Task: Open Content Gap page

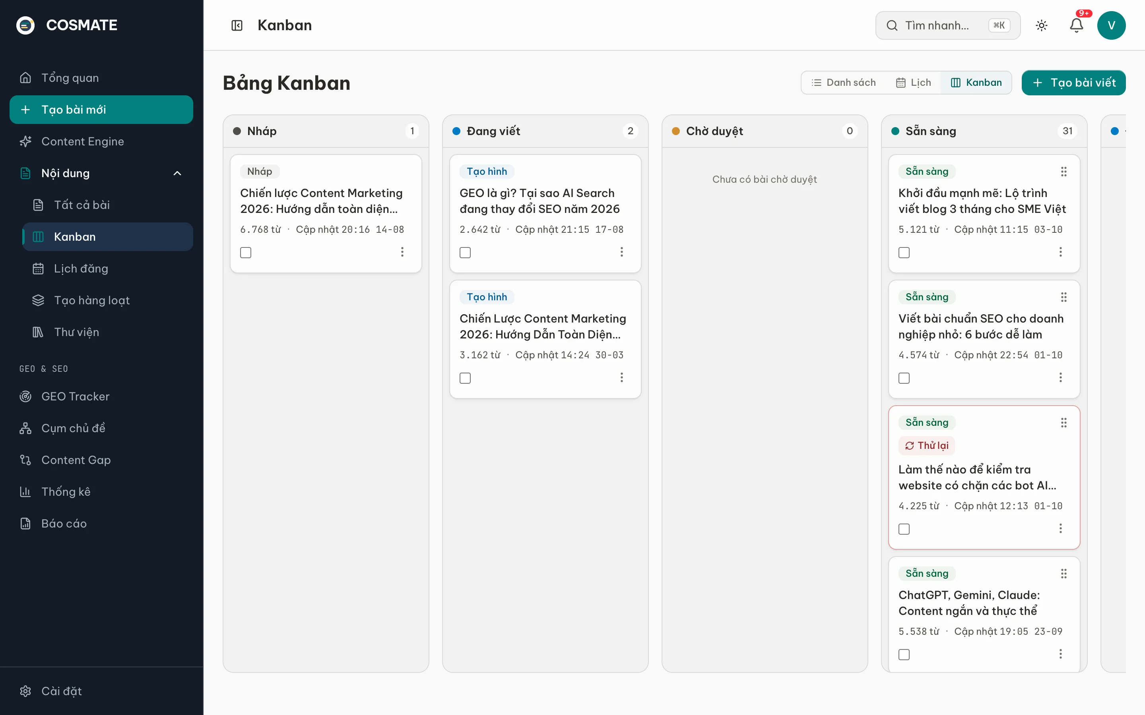Action: click(x=101, y=460)
